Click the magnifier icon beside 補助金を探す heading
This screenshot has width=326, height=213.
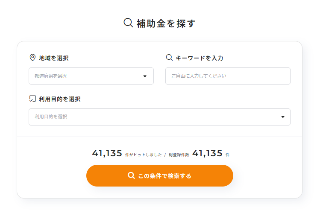(x=128, y=23)
